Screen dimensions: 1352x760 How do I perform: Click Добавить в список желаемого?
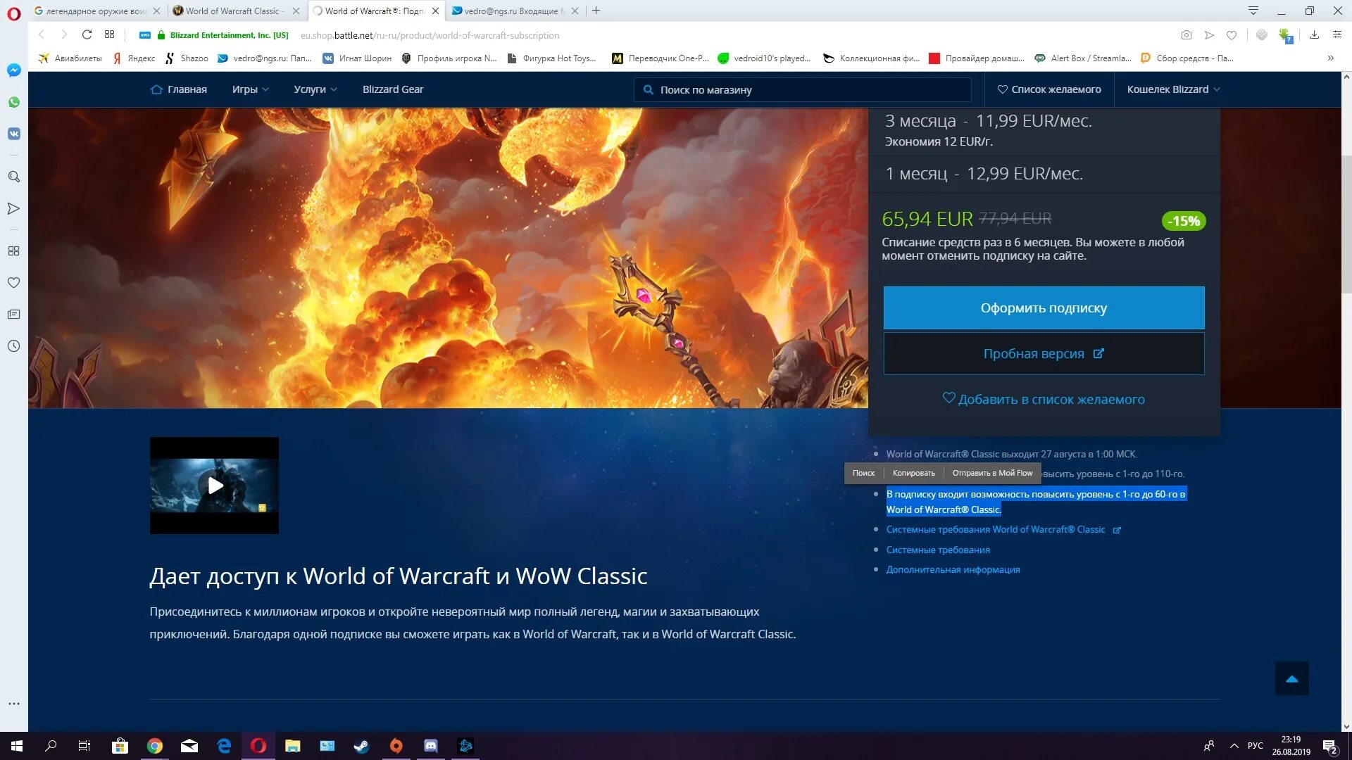(x=1044, y=399)
